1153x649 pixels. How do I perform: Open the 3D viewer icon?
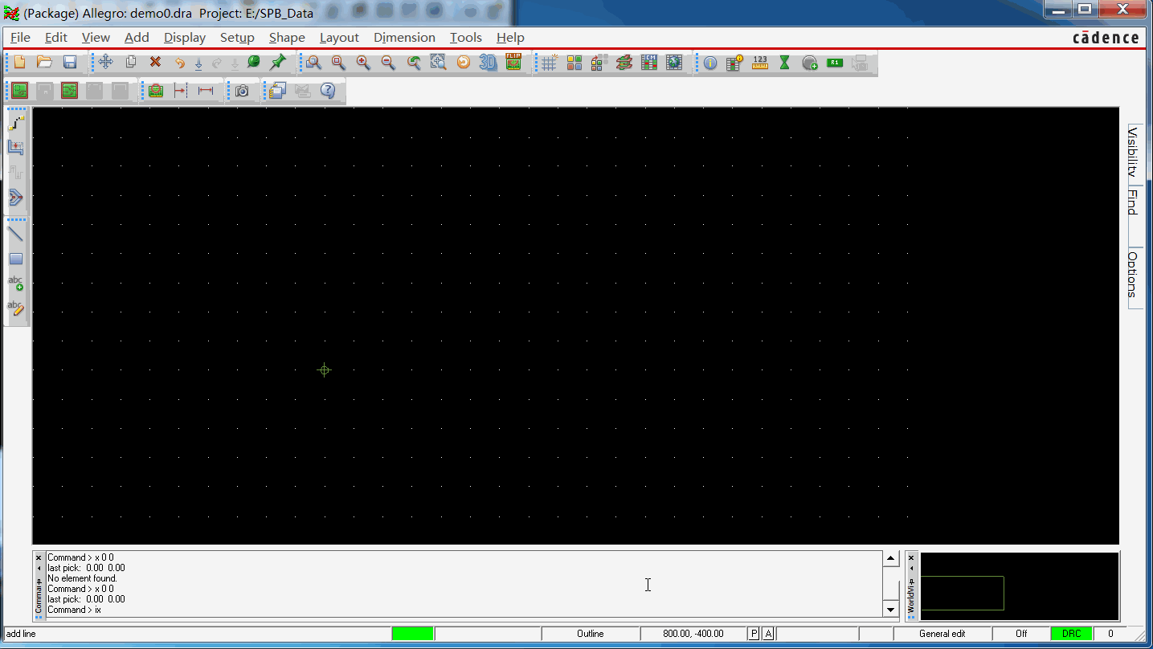point(488,63)
